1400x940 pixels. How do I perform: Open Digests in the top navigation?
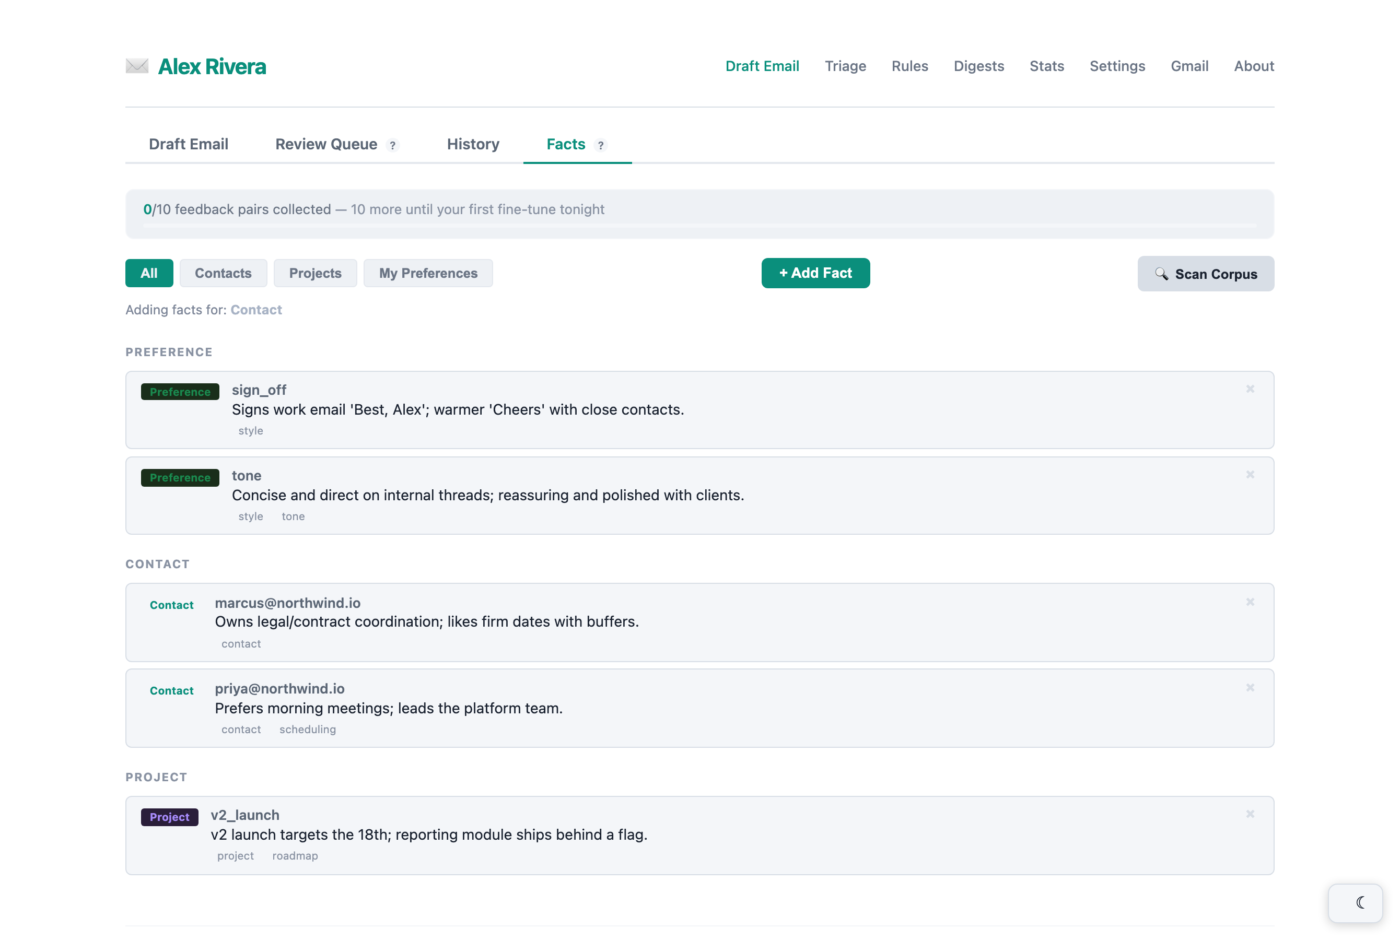point(978,66)
